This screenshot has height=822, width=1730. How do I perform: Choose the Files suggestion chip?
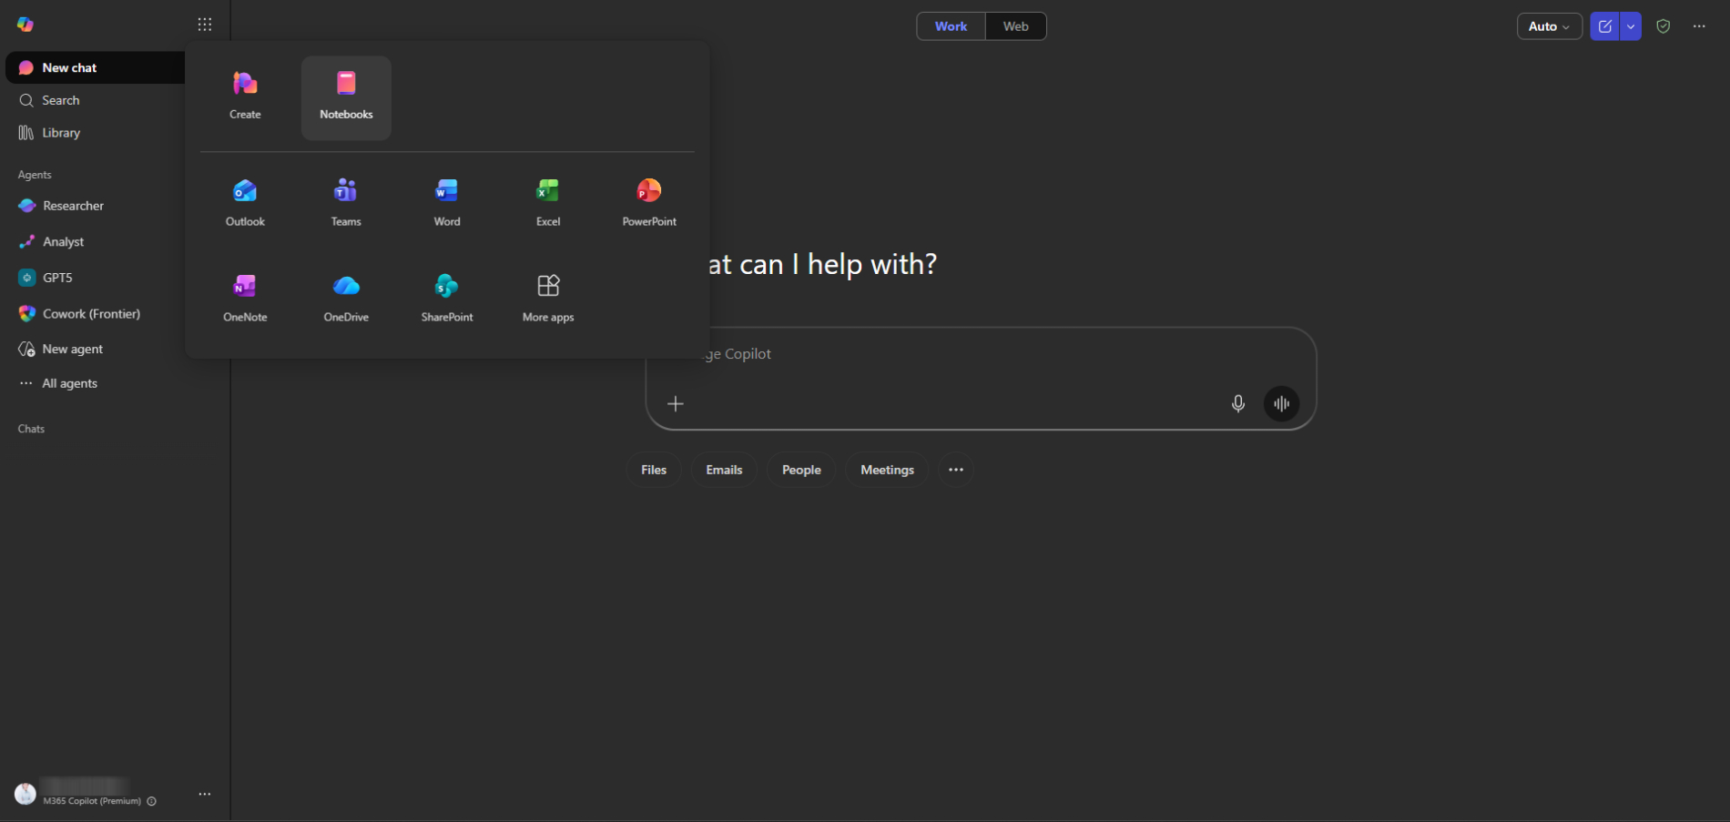pos(654,470)
